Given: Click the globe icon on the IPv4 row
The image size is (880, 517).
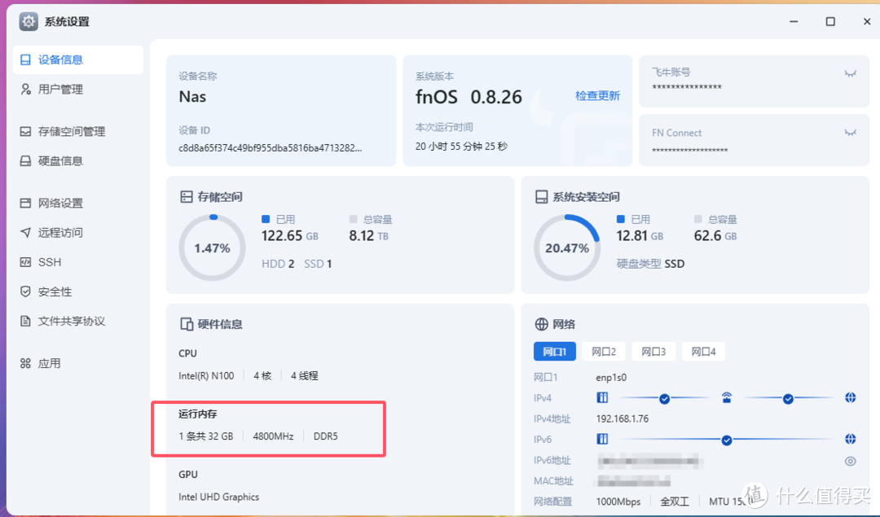Looking at the screenshot, I should (850, 398).
